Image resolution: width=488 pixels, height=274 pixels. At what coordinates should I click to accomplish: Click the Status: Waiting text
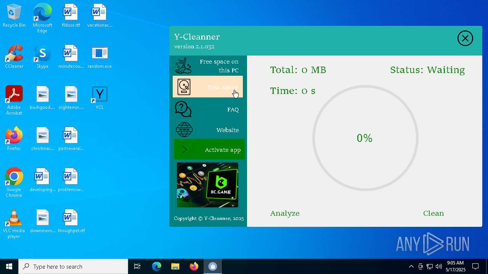click(x=427, y=70)
